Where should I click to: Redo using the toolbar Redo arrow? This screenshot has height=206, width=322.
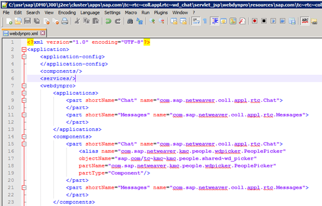[x=118, y=21]
